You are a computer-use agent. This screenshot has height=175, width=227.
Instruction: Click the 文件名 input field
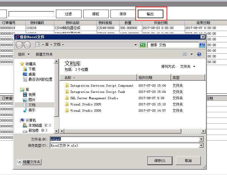click(125, 139)
